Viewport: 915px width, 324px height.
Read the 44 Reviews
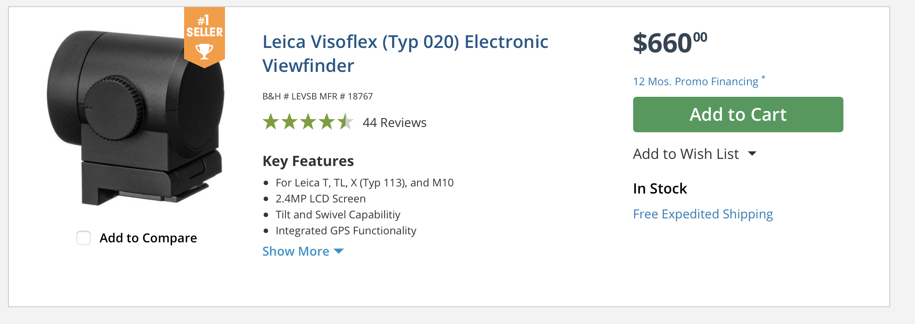tap(394, 122)
